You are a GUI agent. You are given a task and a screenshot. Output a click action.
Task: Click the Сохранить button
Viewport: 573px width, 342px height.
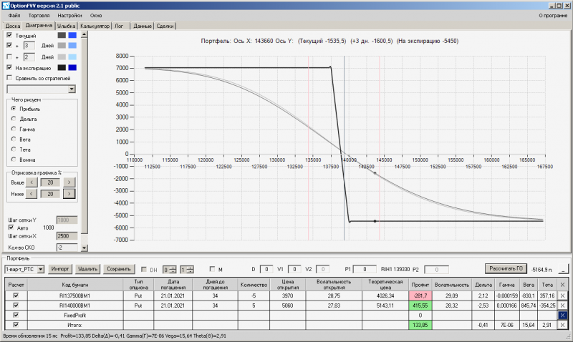tap(119, 269)
